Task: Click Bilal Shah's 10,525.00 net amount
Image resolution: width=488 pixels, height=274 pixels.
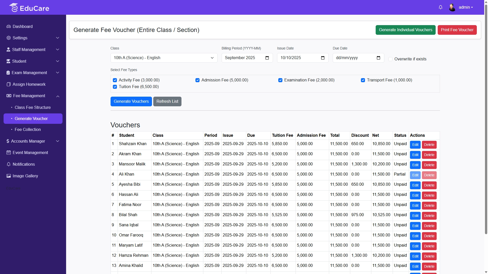Action: coord(381,215)
